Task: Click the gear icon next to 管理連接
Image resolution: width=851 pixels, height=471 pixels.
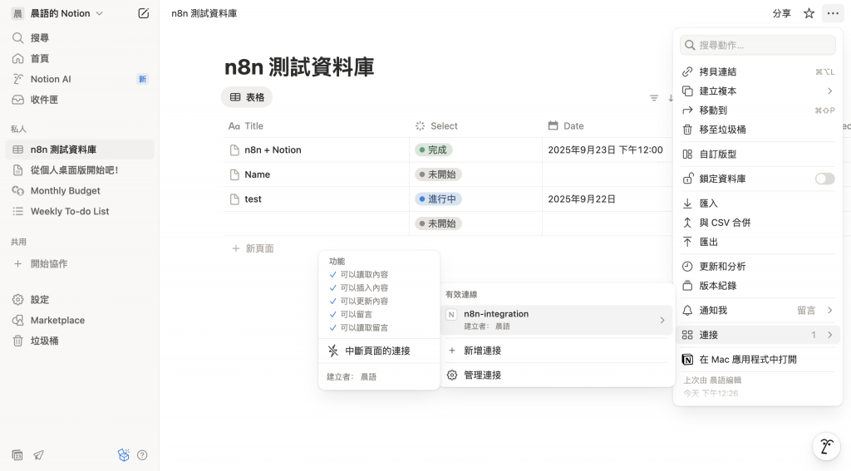Action: [x=452, y=375]
